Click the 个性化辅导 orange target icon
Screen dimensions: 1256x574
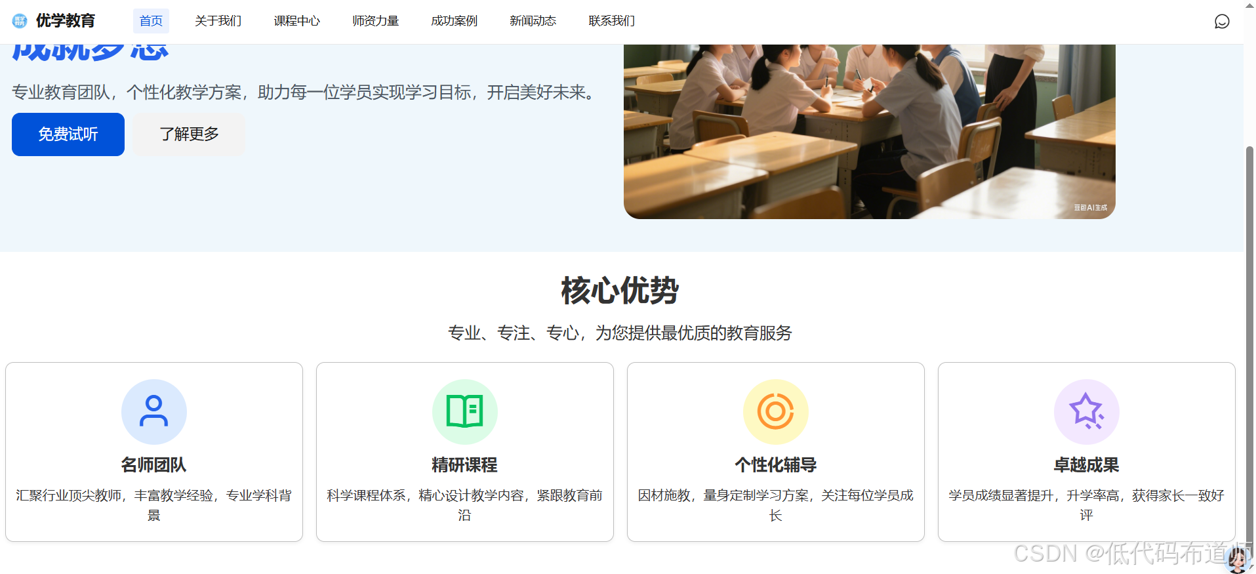(x=776, y=412)
